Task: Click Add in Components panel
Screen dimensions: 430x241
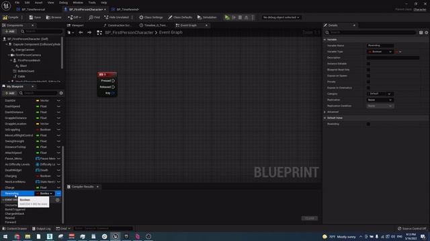Action: click(9, 31)
